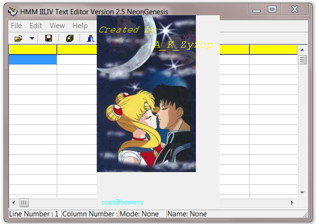Select the highlighted blue grid cell
Viewport: 316px width, 224px height.
(x=33, y=60)
